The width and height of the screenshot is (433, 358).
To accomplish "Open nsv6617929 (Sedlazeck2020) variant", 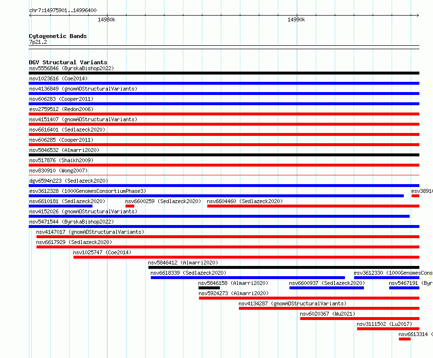I will 74,242.
